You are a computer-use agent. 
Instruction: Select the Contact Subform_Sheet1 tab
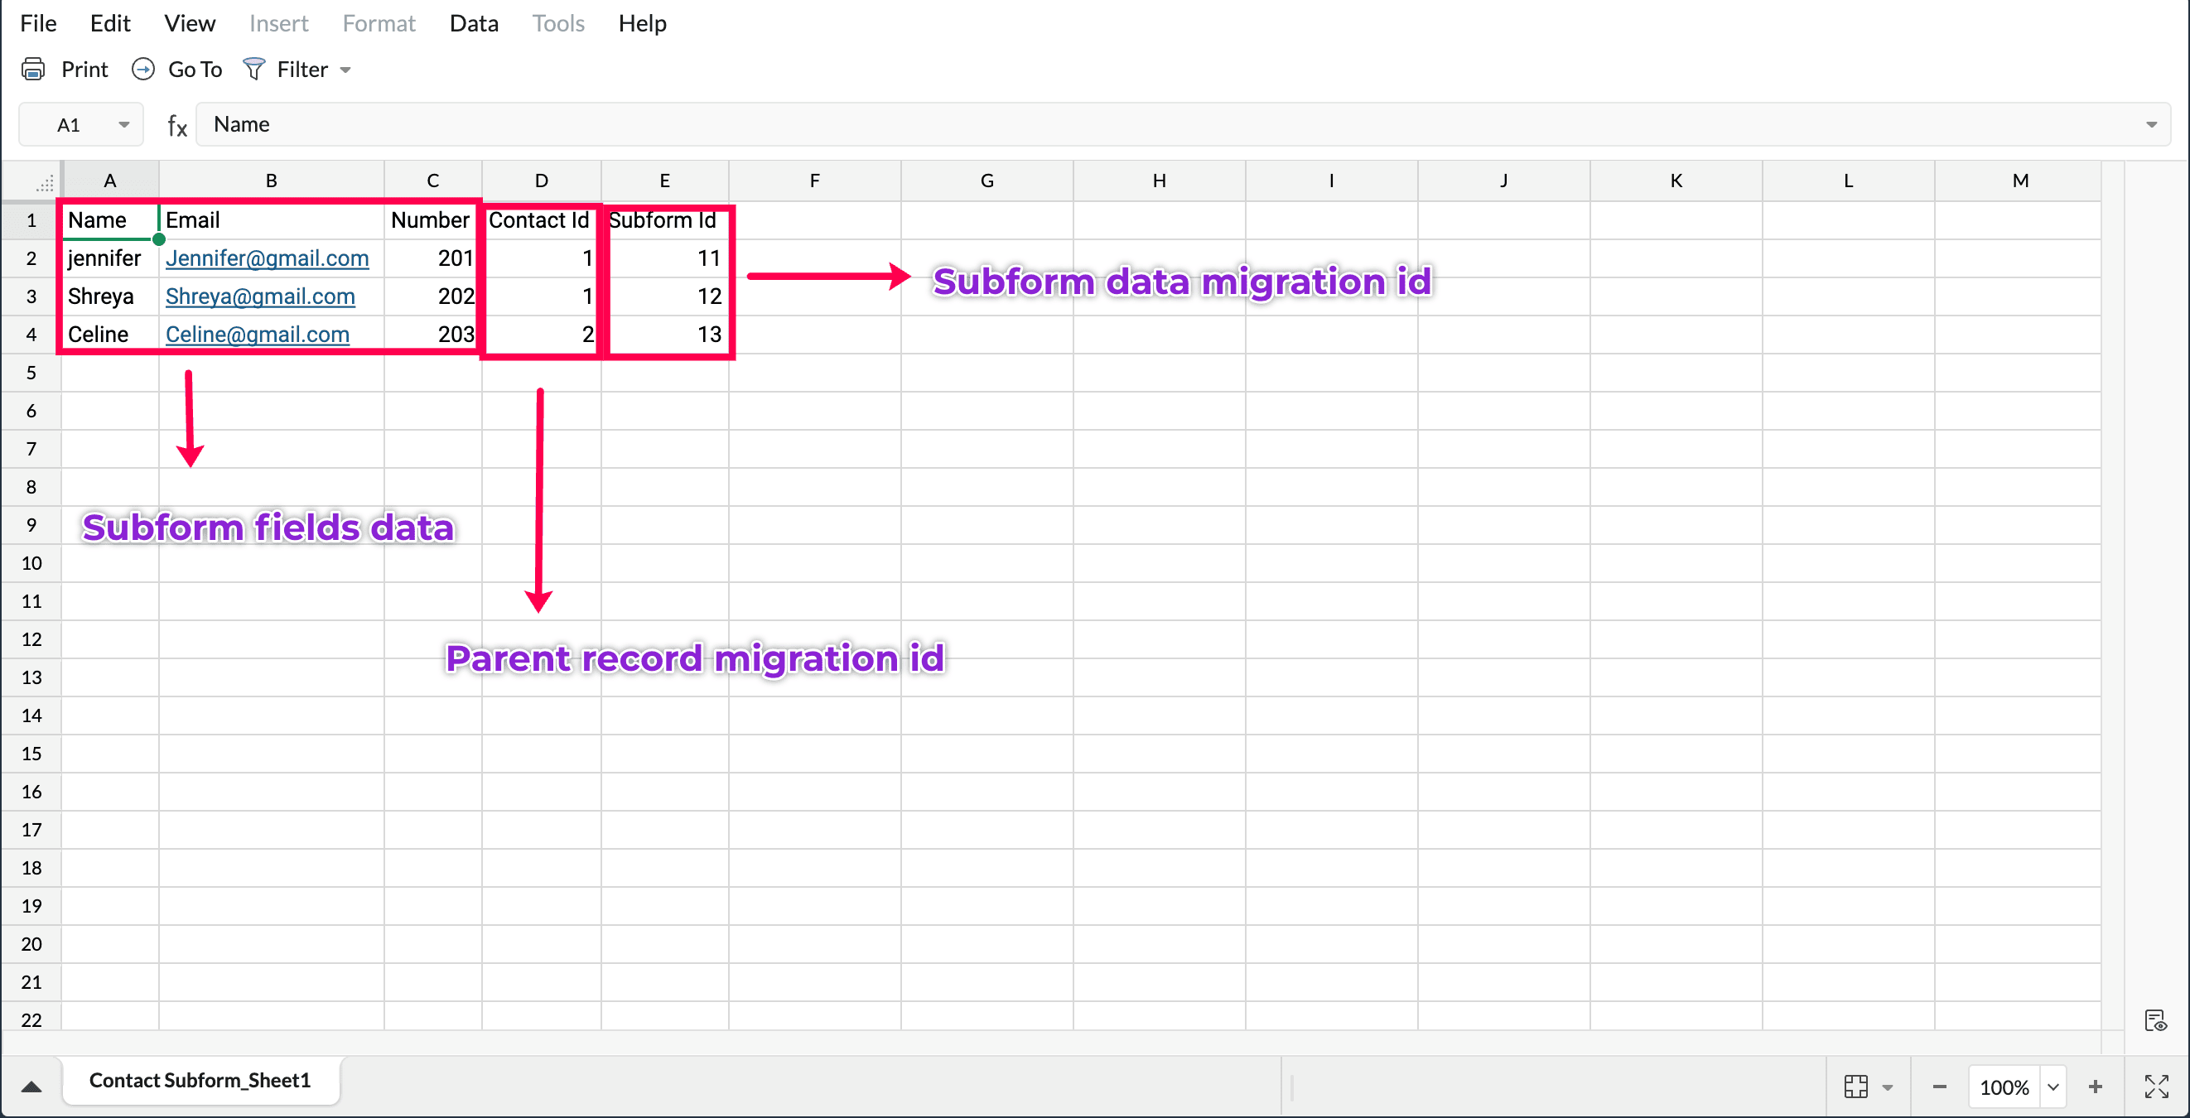(200, 1080)
